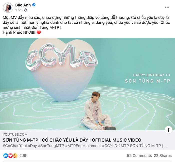Click the Care emoji reaction icon
This screenshot has height=162, width=175.
point(15,156)
